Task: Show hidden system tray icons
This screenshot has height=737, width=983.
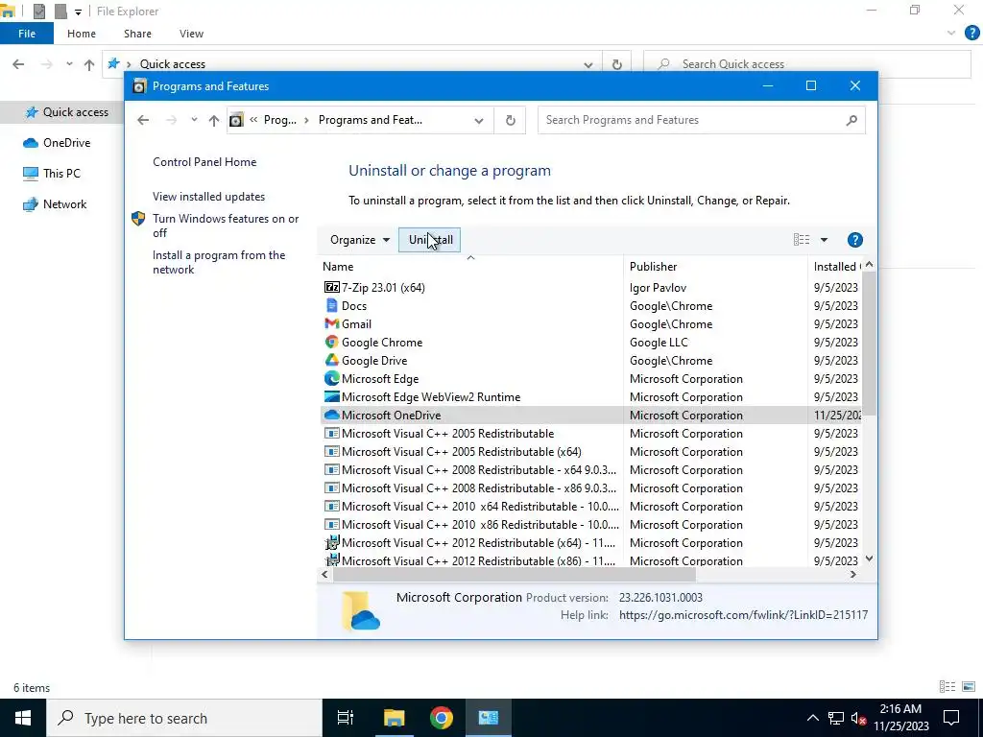Action: 812,718
